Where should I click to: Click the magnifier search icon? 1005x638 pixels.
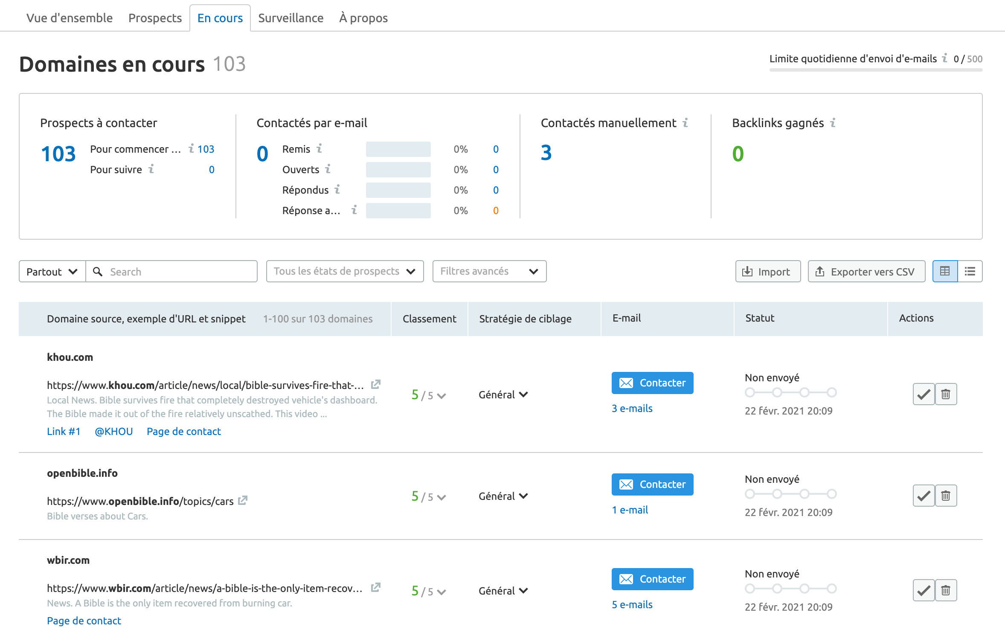[98, 272]
